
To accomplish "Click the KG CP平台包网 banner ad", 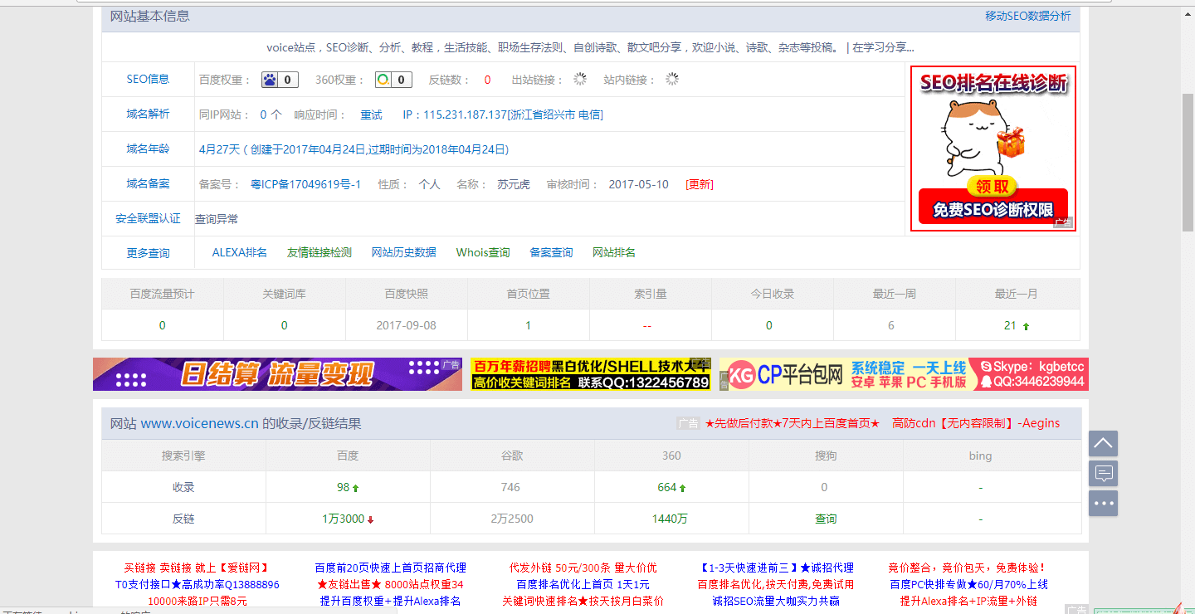I will 904,374.
